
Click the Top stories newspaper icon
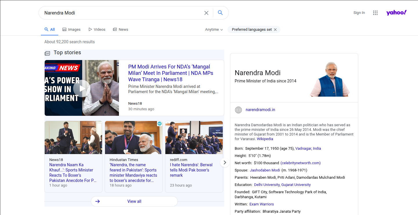pos(47,53)
